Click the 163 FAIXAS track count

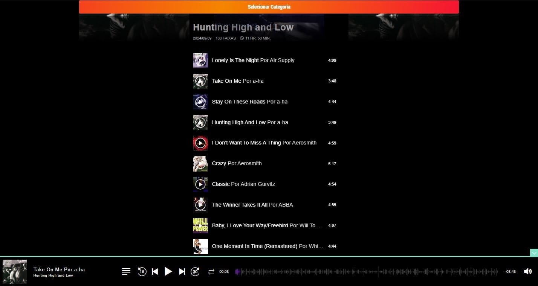tap(226, 38)
